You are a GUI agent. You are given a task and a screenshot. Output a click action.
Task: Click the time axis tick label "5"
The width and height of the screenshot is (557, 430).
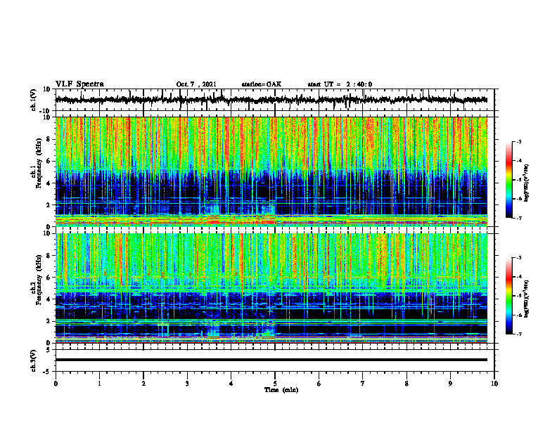click(x=275, y=384)
